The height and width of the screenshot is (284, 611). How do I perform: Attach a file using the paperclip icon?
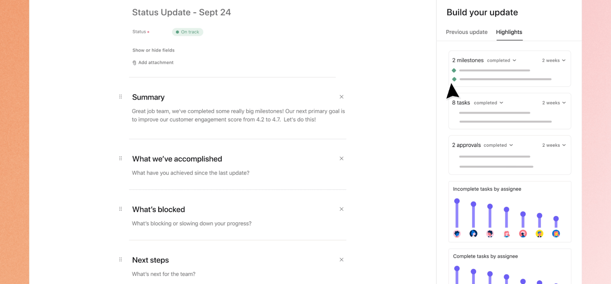134,62
